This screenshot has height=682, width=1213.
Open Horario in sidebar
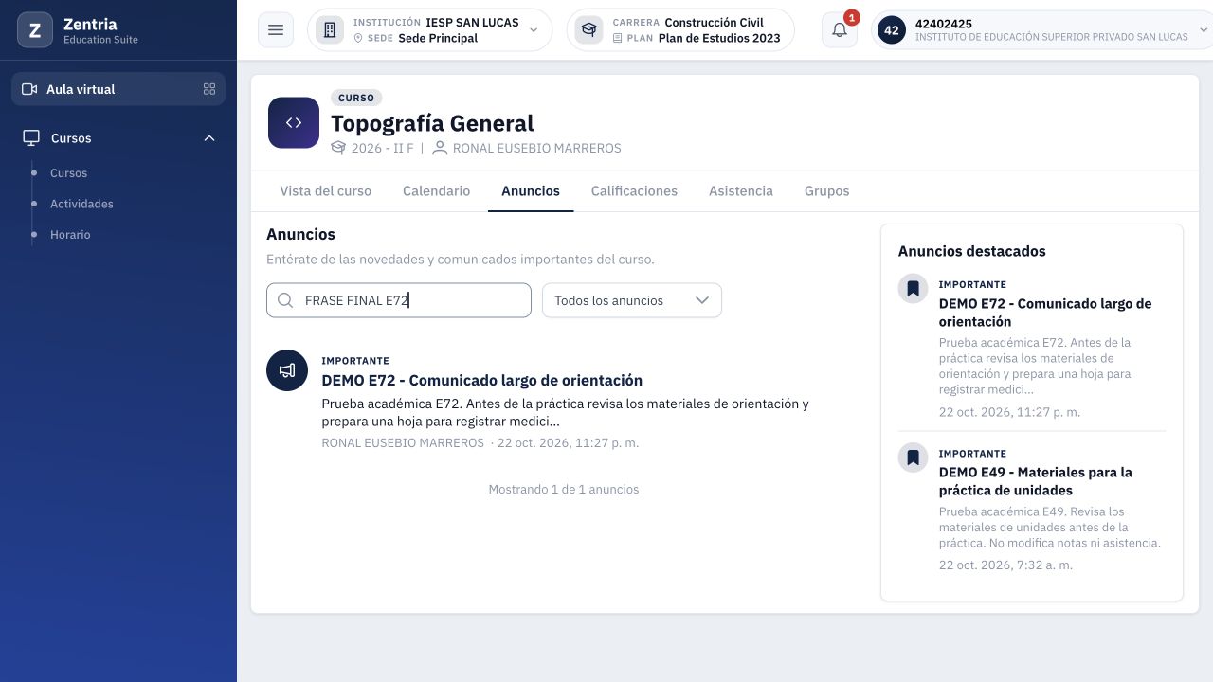coord(70,235)
